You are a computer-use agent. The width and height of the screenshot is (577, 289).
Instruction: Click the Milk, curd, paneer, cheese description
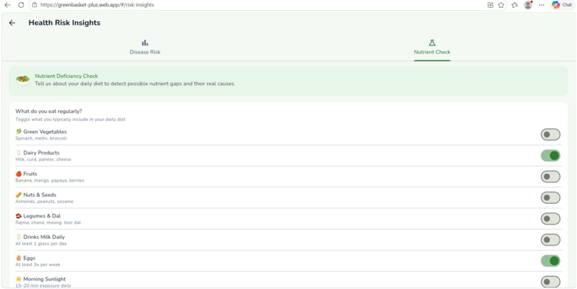click(x=43, y=160)
